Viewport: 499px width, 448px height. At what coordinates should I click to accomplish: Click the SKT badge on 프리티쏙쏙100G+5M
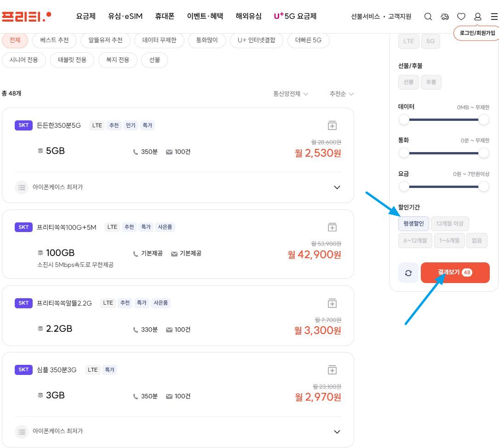pyautogui.click(x=23, y=227)
